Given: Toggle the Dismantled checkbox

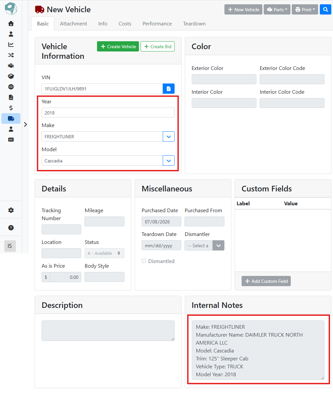Looking at the screenshot, I should (x=144, y=261).
